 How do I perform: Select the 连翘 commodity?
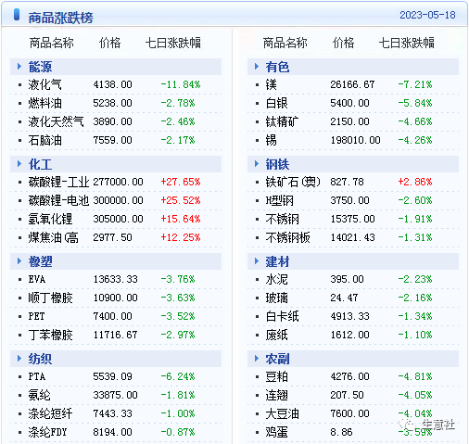click(x=276, y=395)
